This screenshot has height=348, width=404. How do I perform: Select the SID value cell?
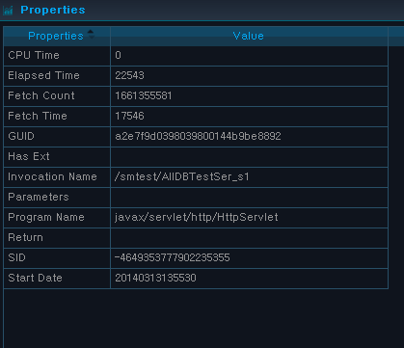click(x=249, y=258)
